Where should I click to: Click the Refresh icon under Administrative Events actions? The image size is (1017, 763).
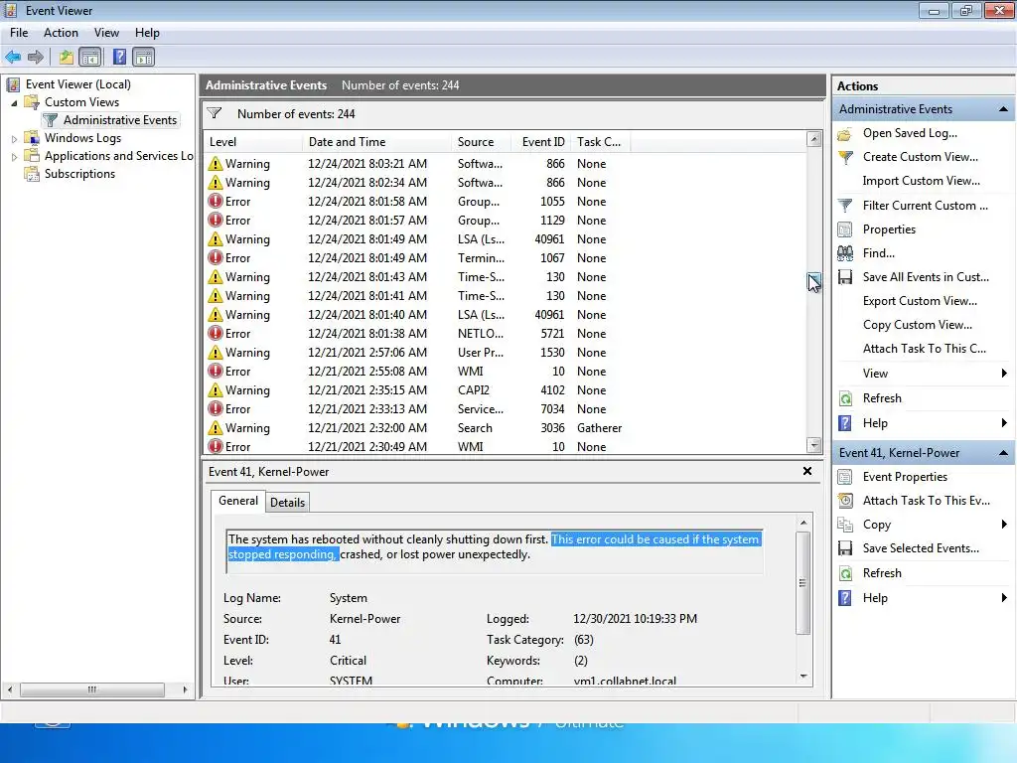pos(845,398)
